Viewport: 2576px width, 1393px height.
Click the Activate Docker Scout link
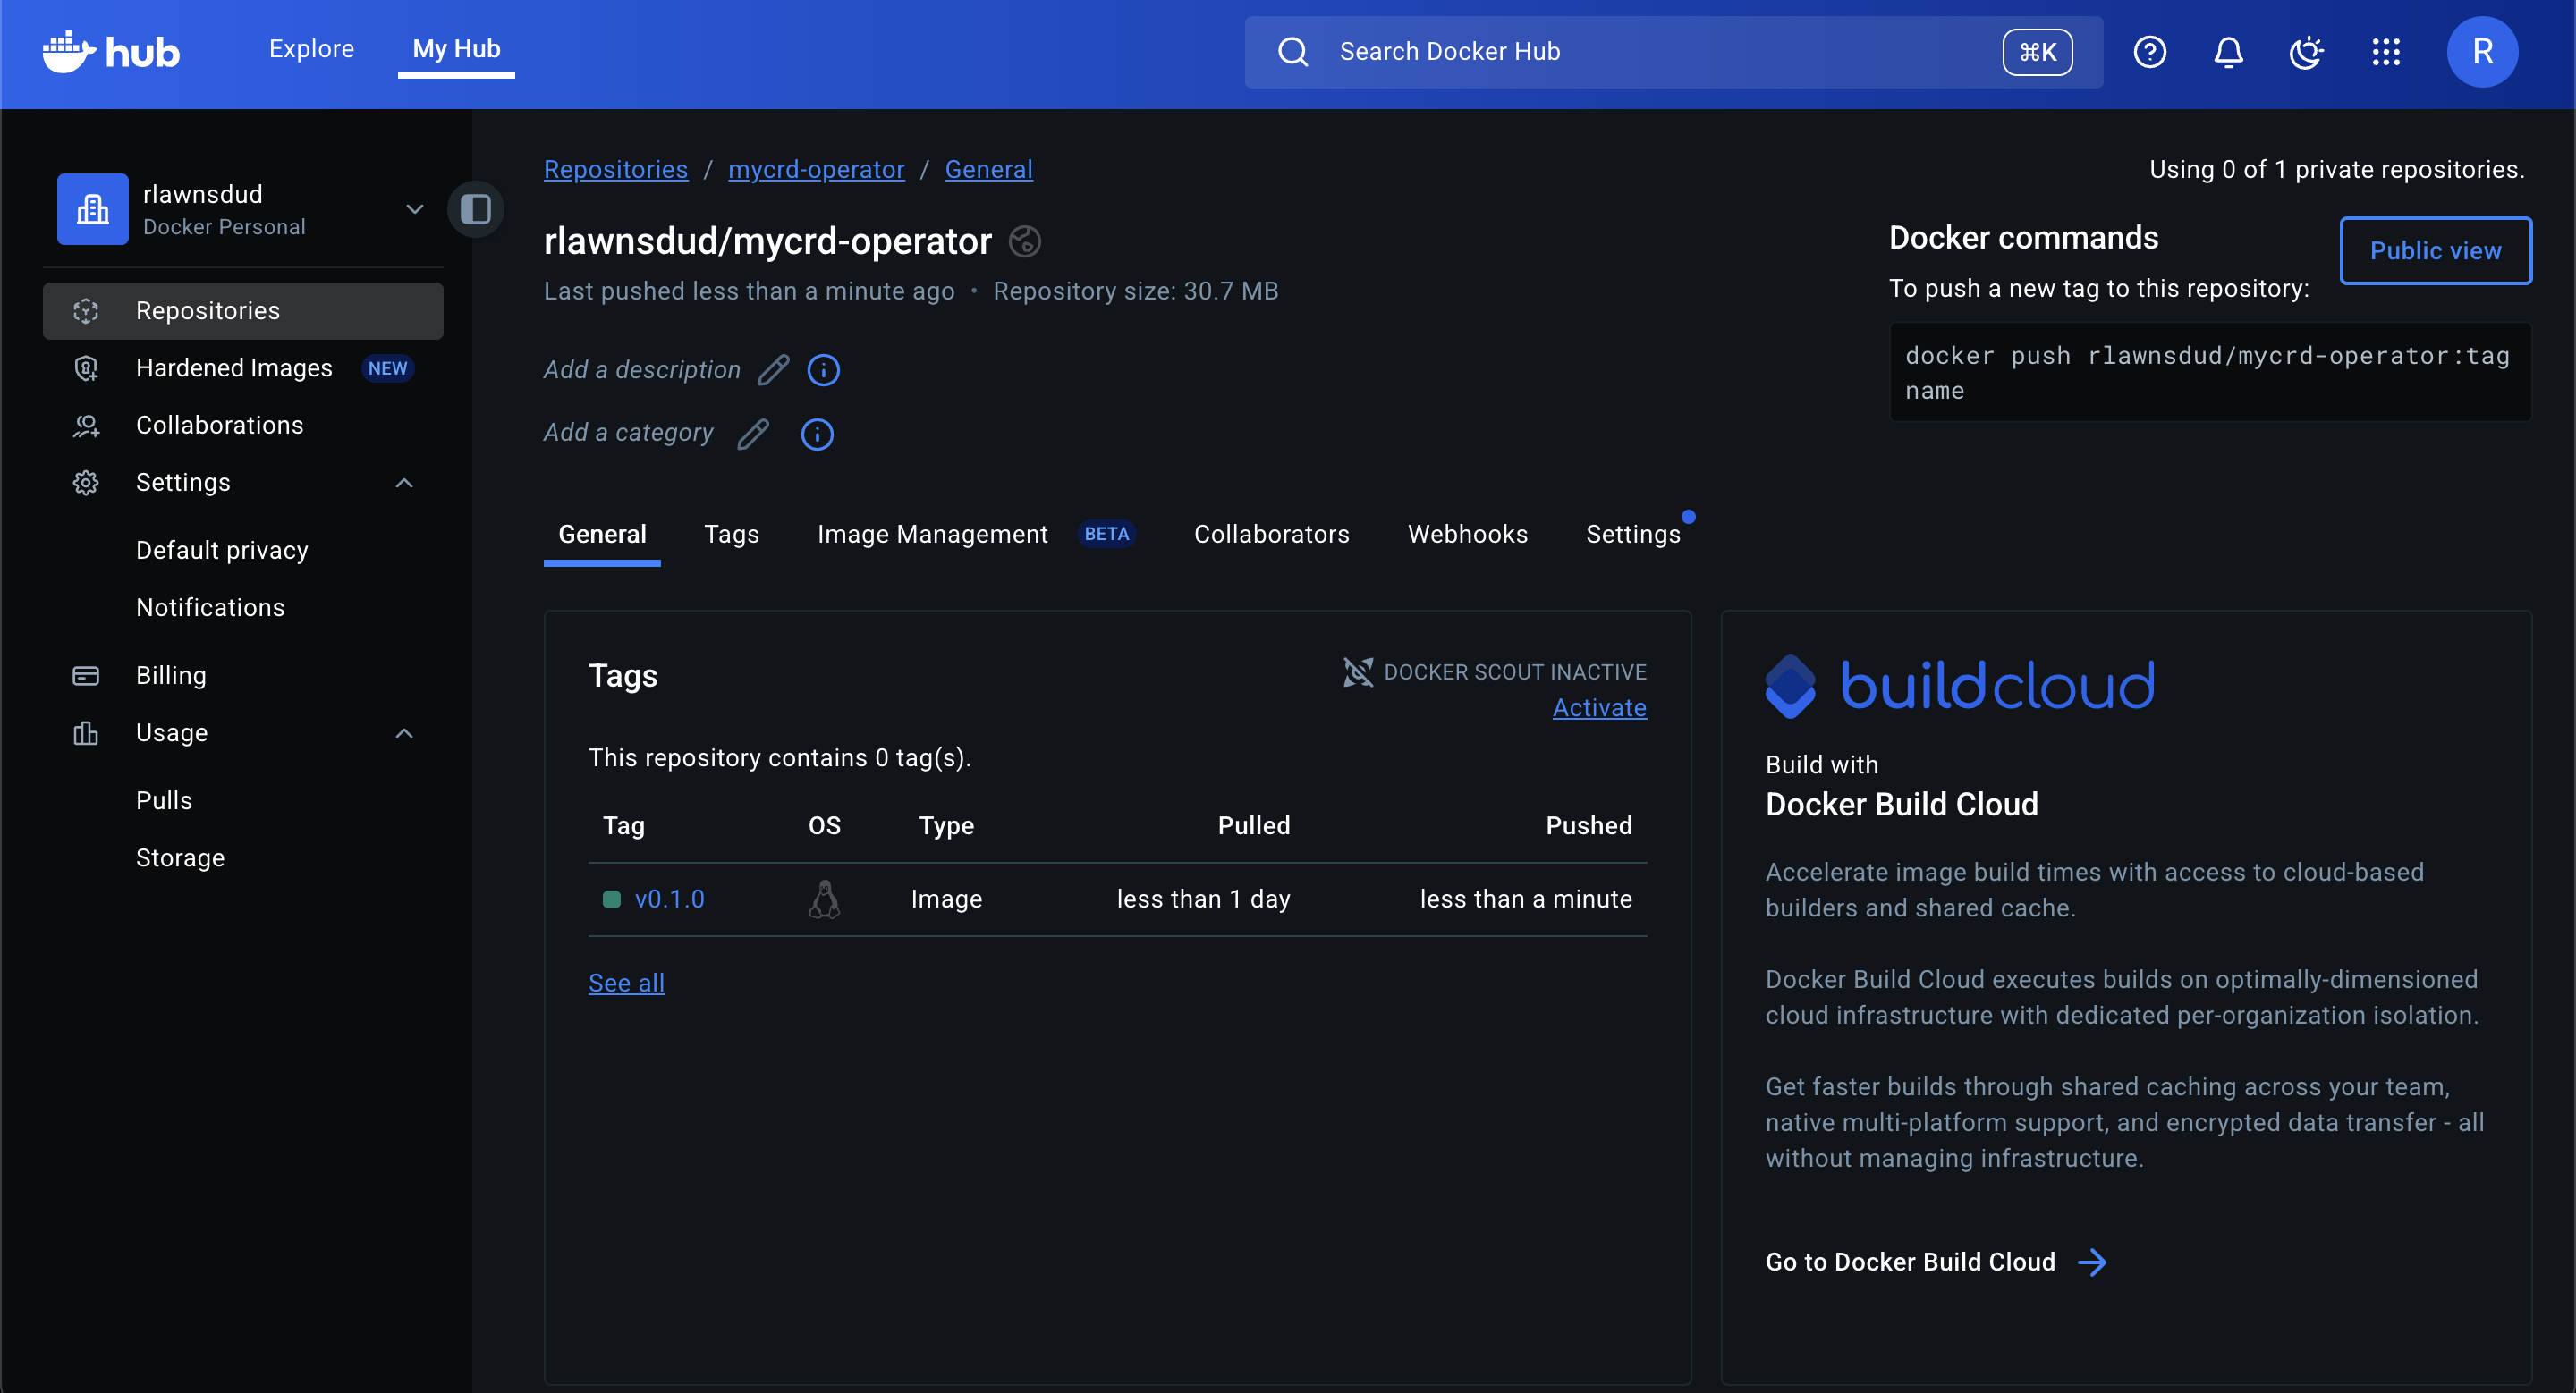pyautogui.click(x=1598, y=707)
